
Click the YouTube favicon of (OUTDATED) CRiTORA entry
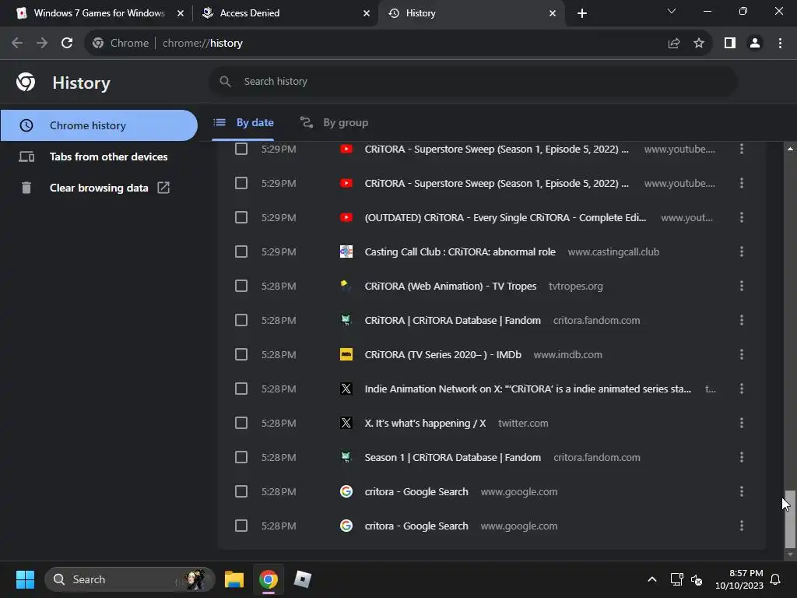tap(346, 218)
